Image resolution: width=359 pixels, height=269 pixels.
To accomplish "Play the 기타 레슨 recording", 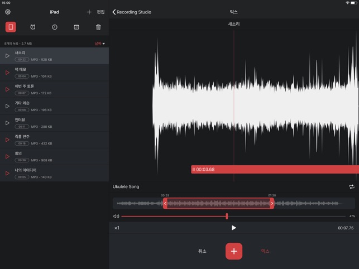I will (x=7, y=106).
